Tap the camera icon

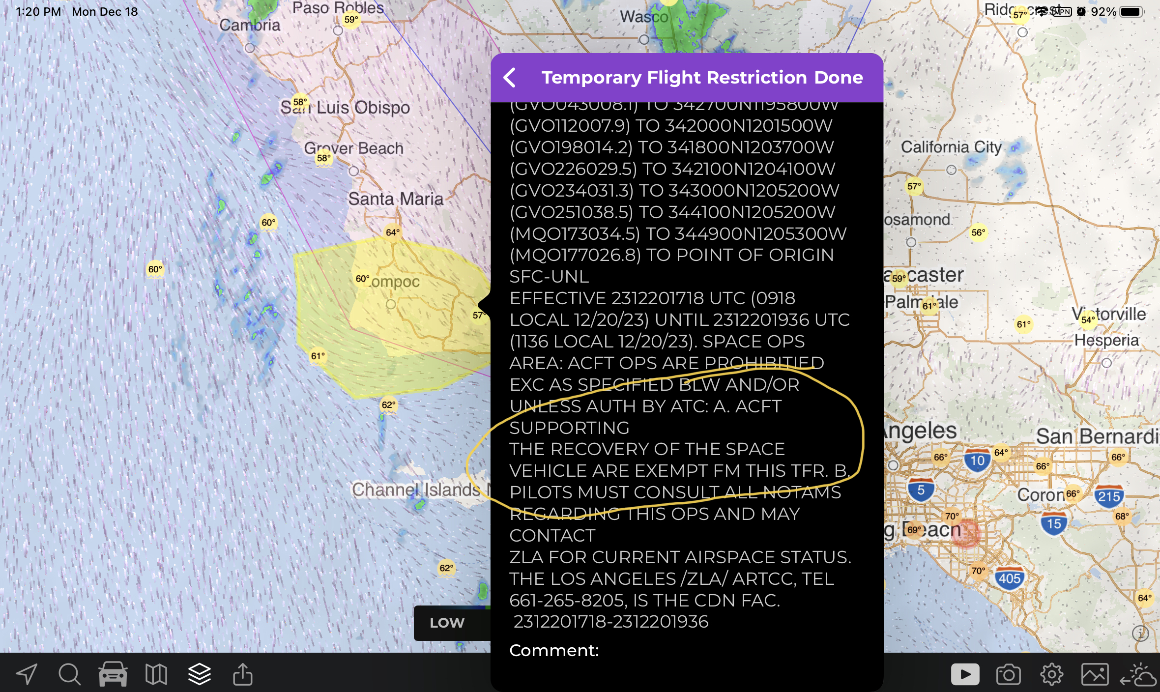[x=1008, y=674]
